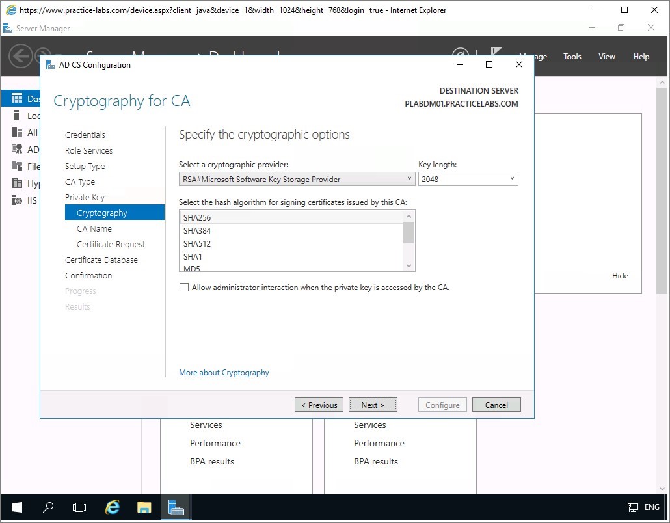This screenshot has width=670, height=523.
Task: Click the Cancel button
Action: 496,405
